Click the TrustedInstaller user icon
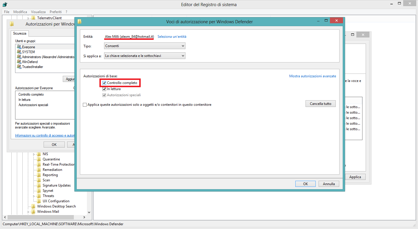Screen dimensions: 418x229 click(19, 67)
